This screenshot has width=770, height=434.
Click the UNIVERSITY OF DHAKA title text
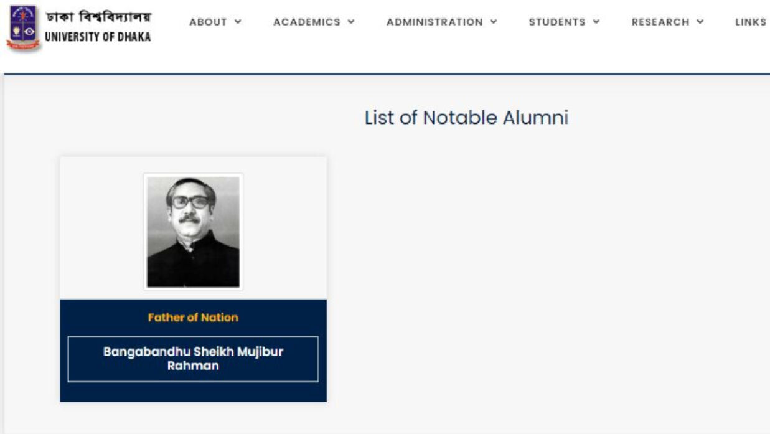tap(98, 36)
